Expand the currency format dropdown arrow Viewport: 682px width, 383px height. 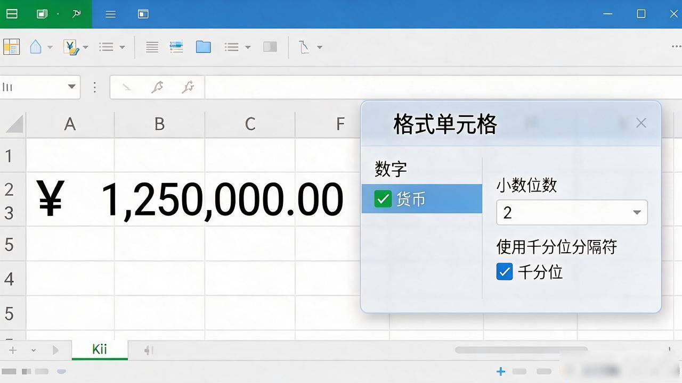tap(85, 47)
